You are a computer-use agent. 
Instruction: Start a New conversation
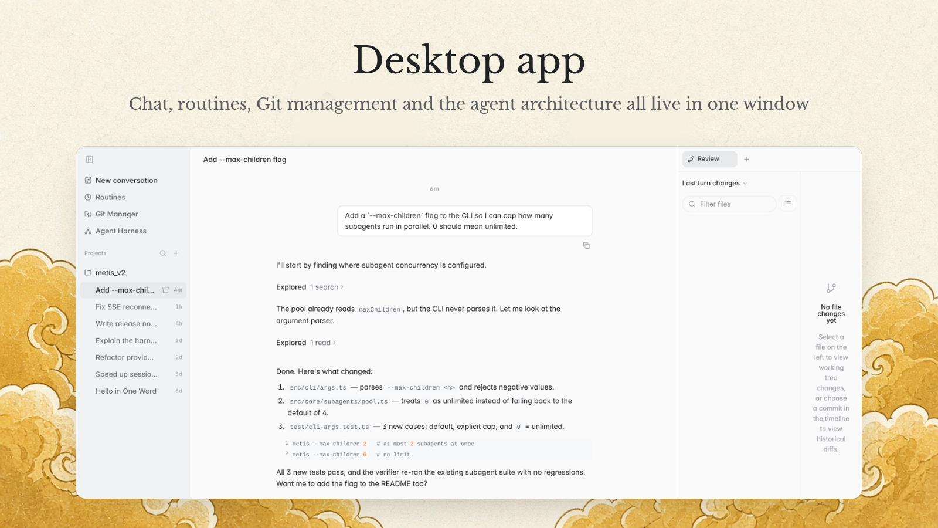coord(133,181)
